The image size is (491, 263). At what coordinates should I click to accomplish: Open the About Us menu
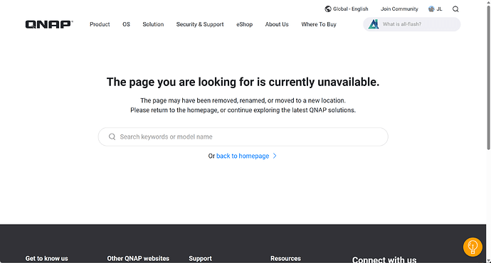[x=277, y=24]
